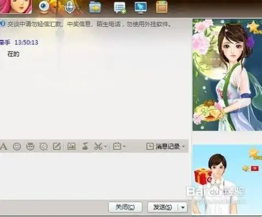Open font settings with the A icon
The image size is (262, 217).
[x=4, y=146]
